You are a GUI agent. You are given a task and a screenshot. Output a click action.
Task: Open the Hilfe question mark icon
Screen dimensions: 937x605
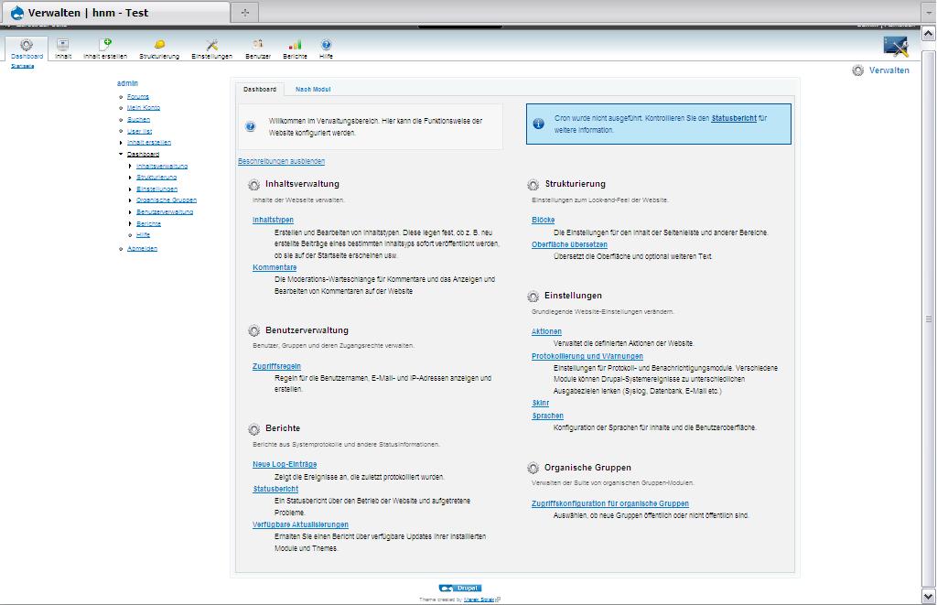(x=326, y=44)
